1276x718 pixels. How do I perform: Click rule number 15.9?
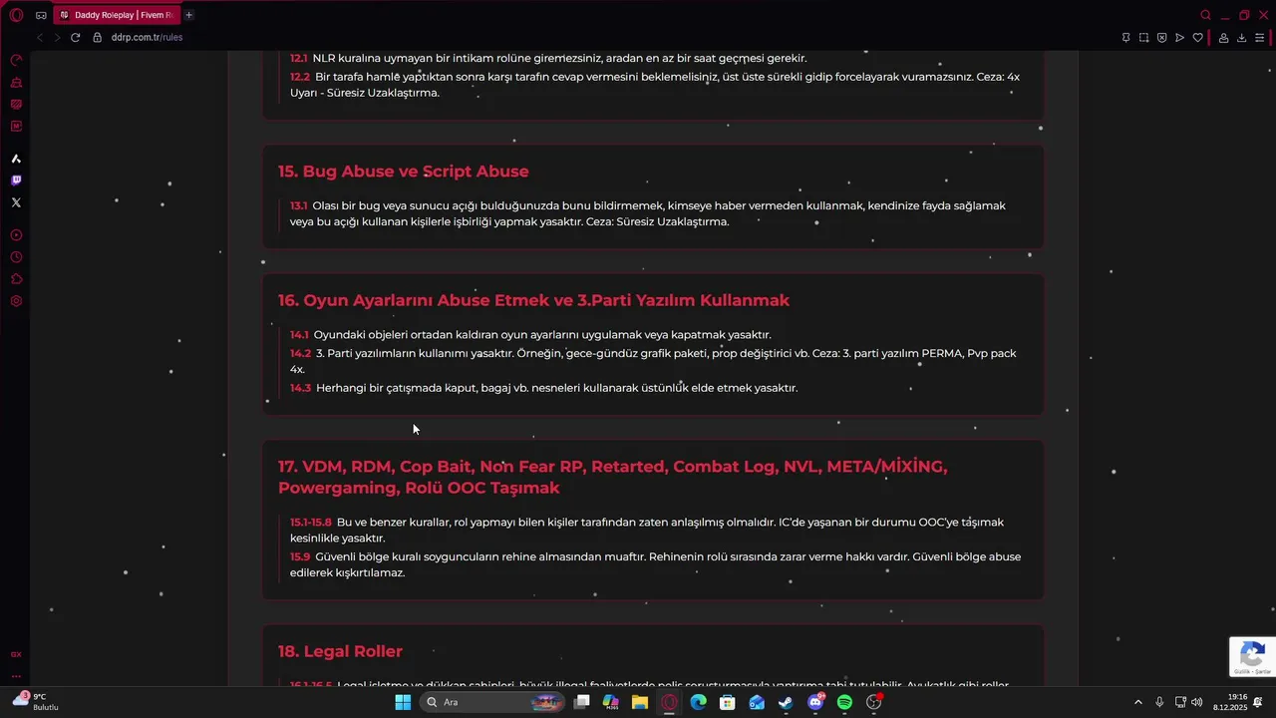pyautogui.click(x=300, y=556)
